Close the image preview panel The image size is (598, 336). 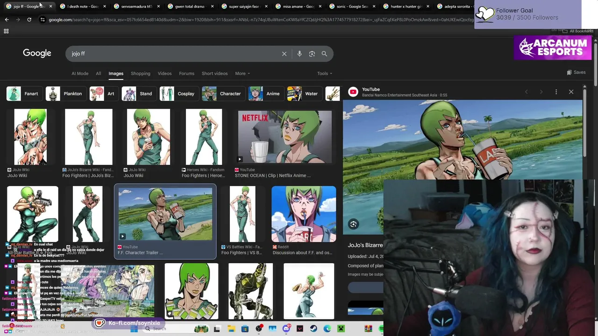point(571,92)
